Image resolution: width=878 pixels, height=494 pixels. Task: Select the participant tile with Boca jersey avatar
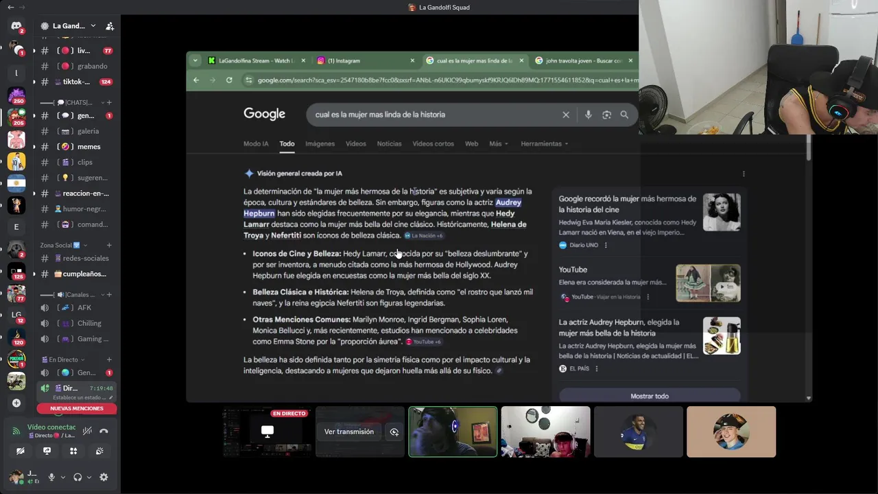639,432
